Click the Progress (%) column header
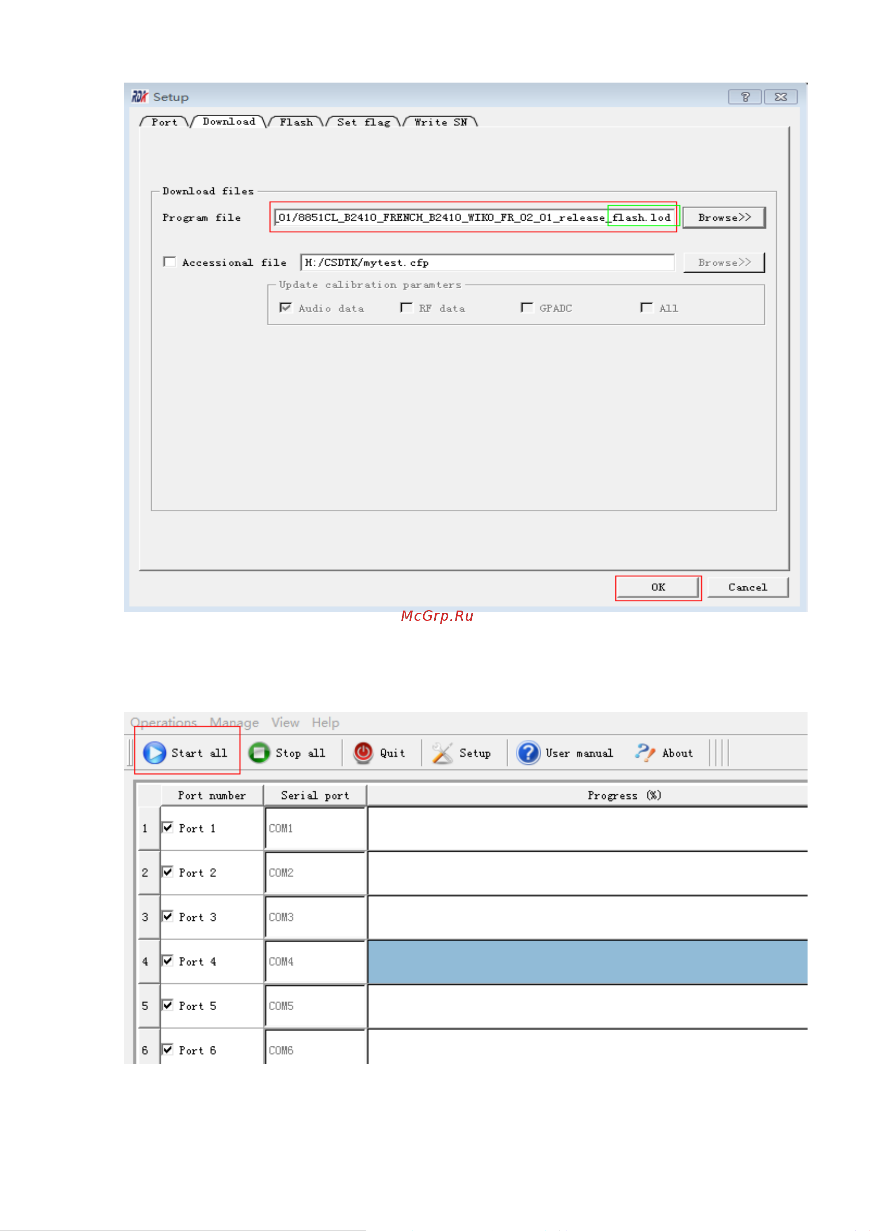The width and height of the screenshot is (870, 1231). [x=588, y=795]
